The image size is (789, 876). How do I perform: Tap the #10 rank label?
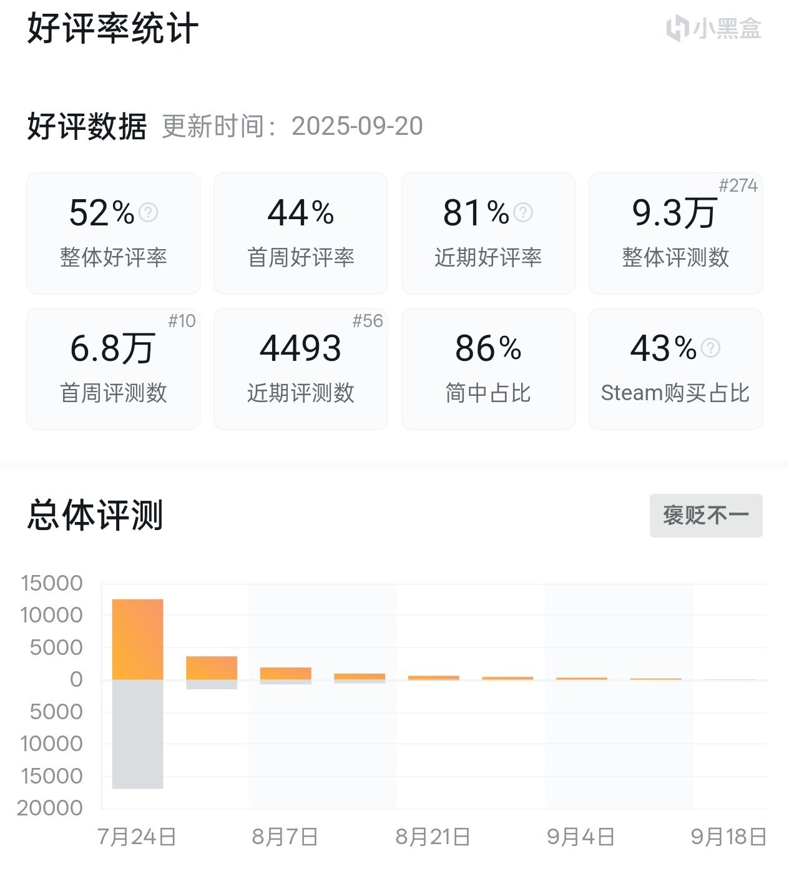point(182,321)
